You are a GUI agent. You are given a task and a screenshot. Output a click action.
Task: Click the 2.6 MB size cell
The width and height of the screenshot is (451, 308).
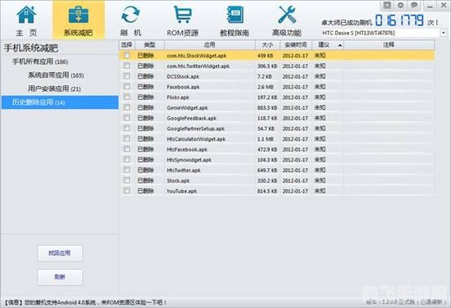click(x=265, y=87)
